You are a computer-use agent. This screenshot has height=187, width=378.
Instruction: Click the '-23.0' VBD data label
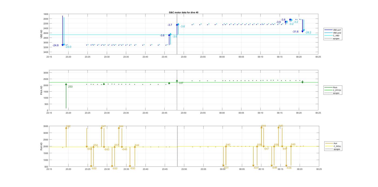coord(68,47)
